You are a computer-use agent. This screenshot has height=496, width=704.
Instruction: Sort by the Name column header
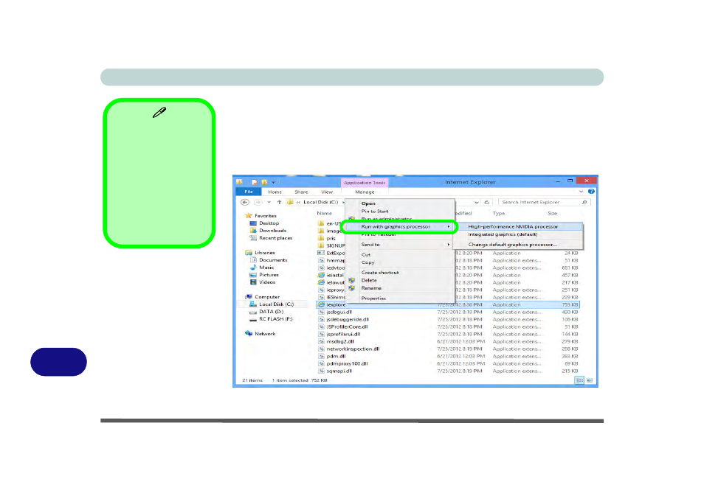(x=324, y=214)
